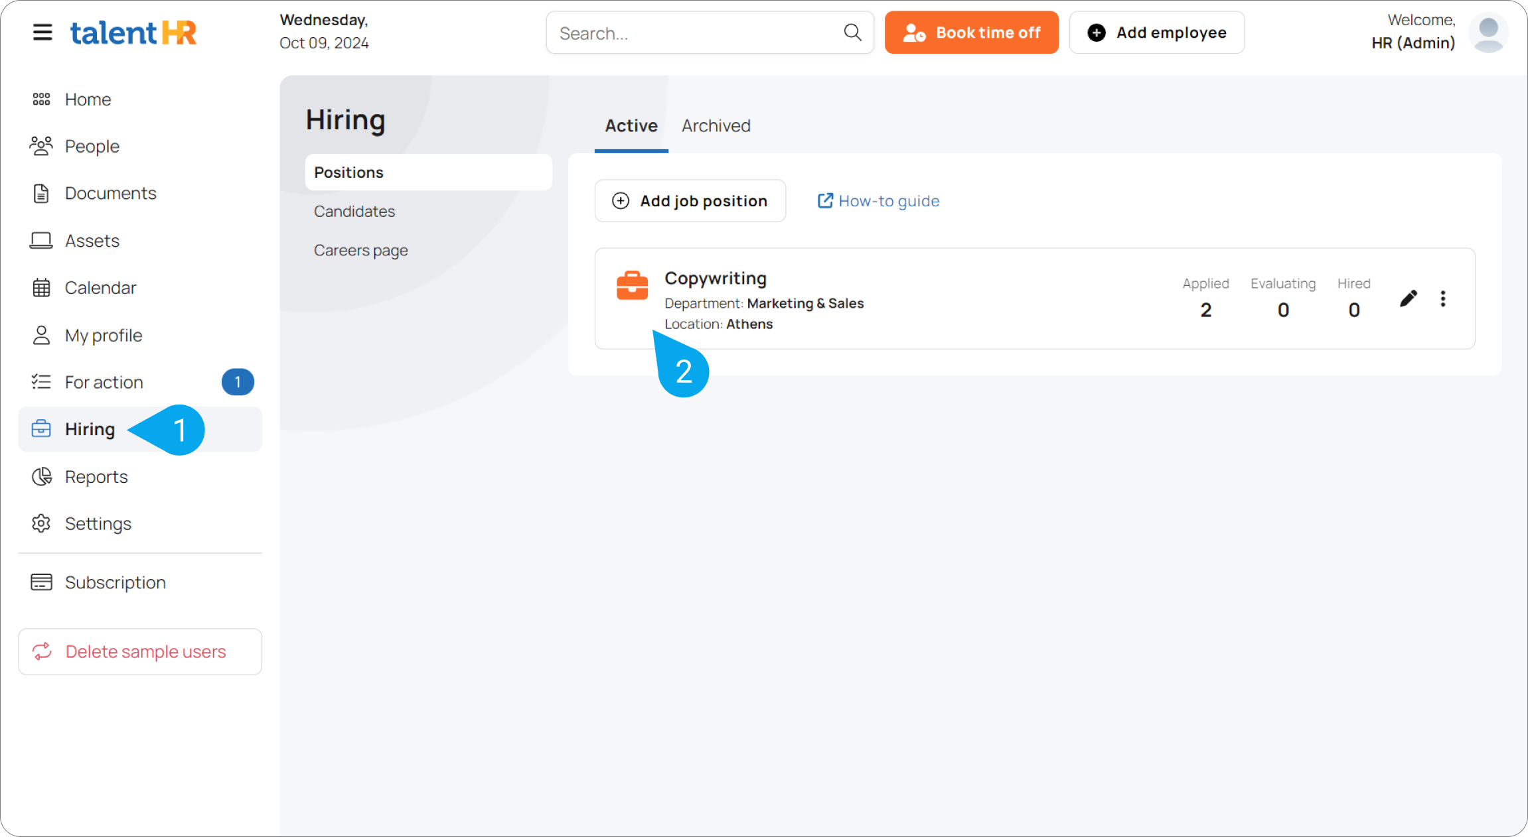The height and width of the screenshot is (837, 1528).
Task: Click the user avatar icon
Action: 1488,32
